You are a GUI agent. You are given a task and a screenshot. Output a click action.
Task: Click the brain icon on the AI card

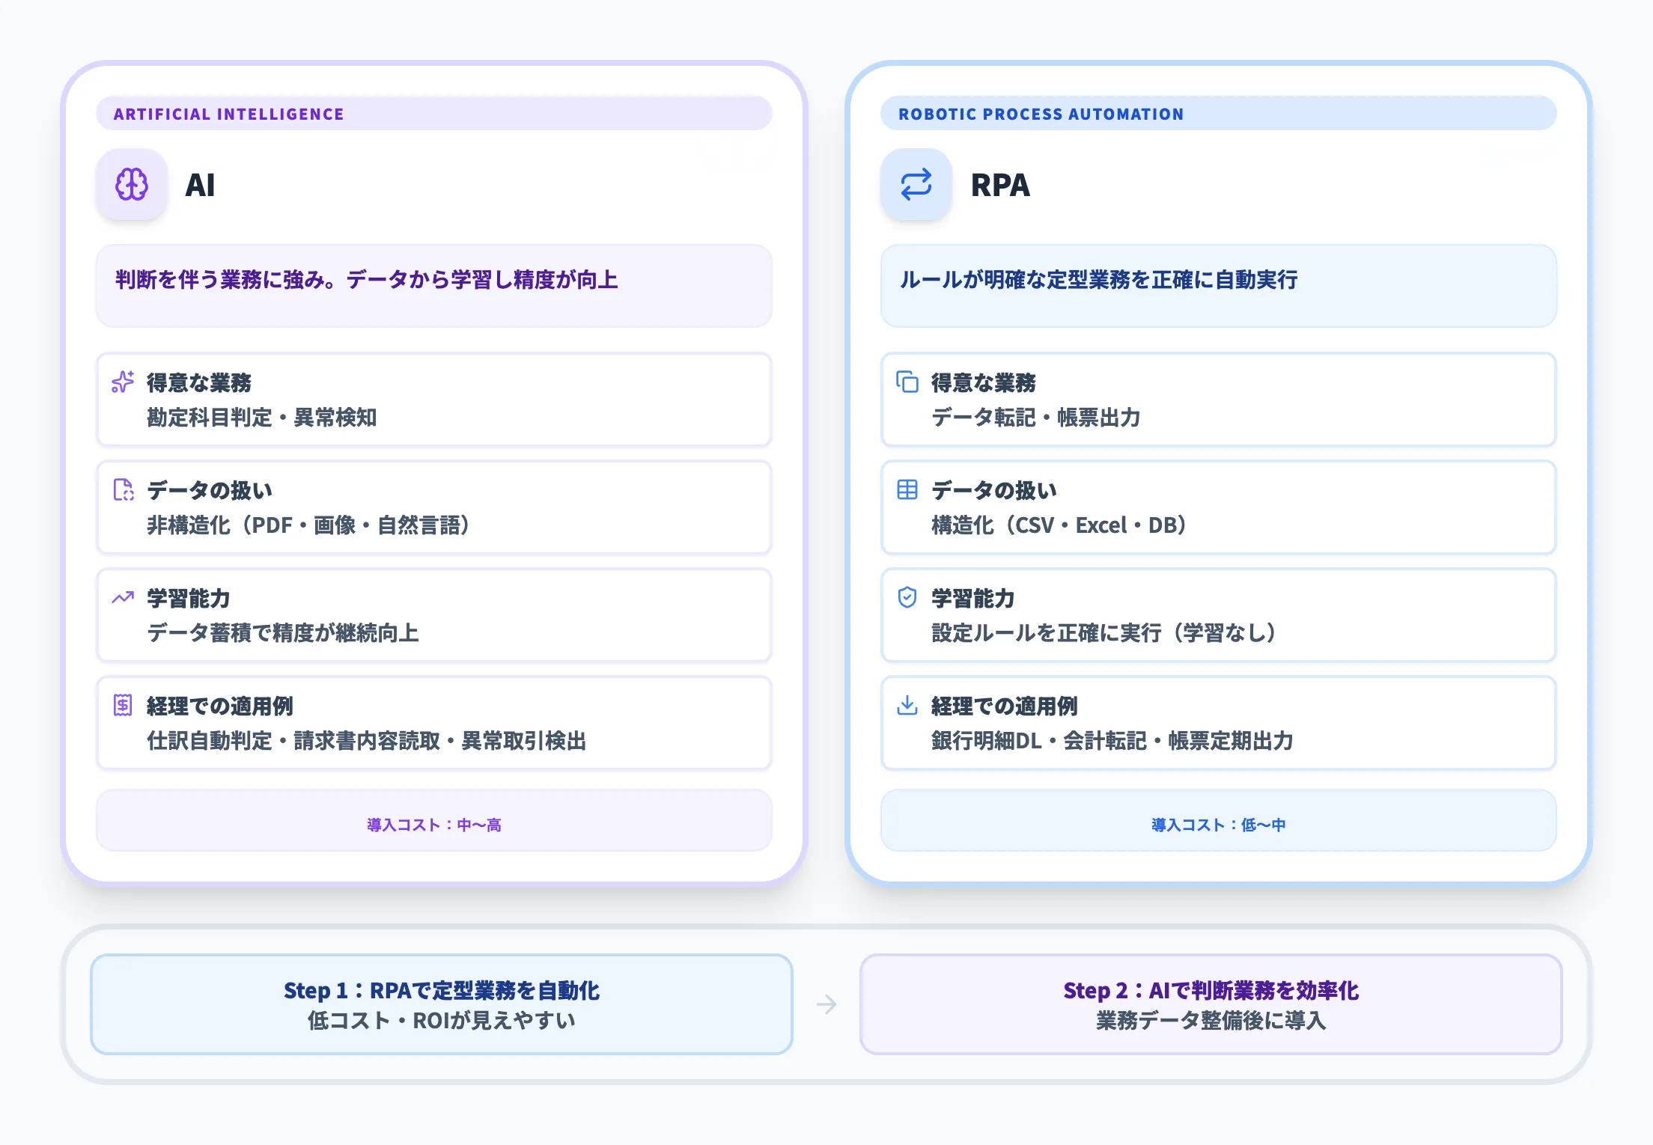click(x=131, y=186)
